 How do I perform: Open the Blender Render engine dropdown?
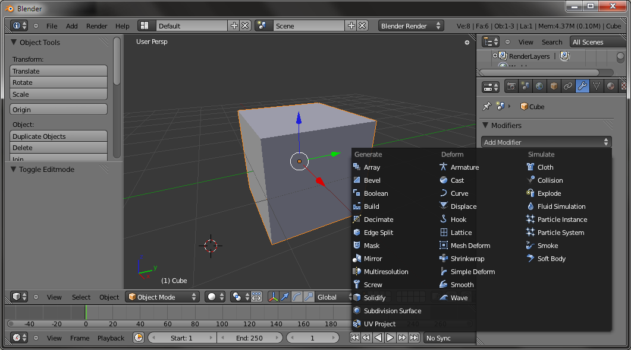tap(411, 26)
